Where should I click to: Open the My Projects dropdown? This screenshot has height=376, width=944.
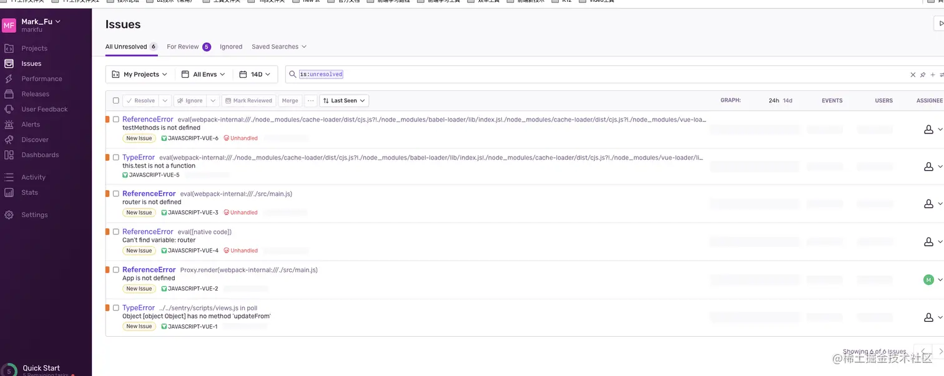140,74
